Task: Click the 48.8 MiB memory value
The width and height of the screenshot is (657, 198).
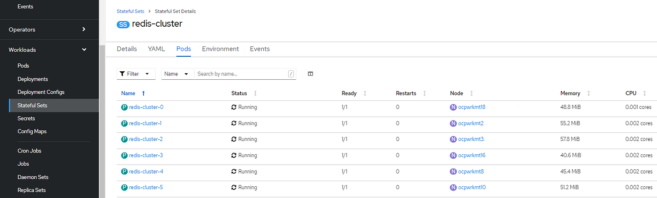Action: (570, 107)
